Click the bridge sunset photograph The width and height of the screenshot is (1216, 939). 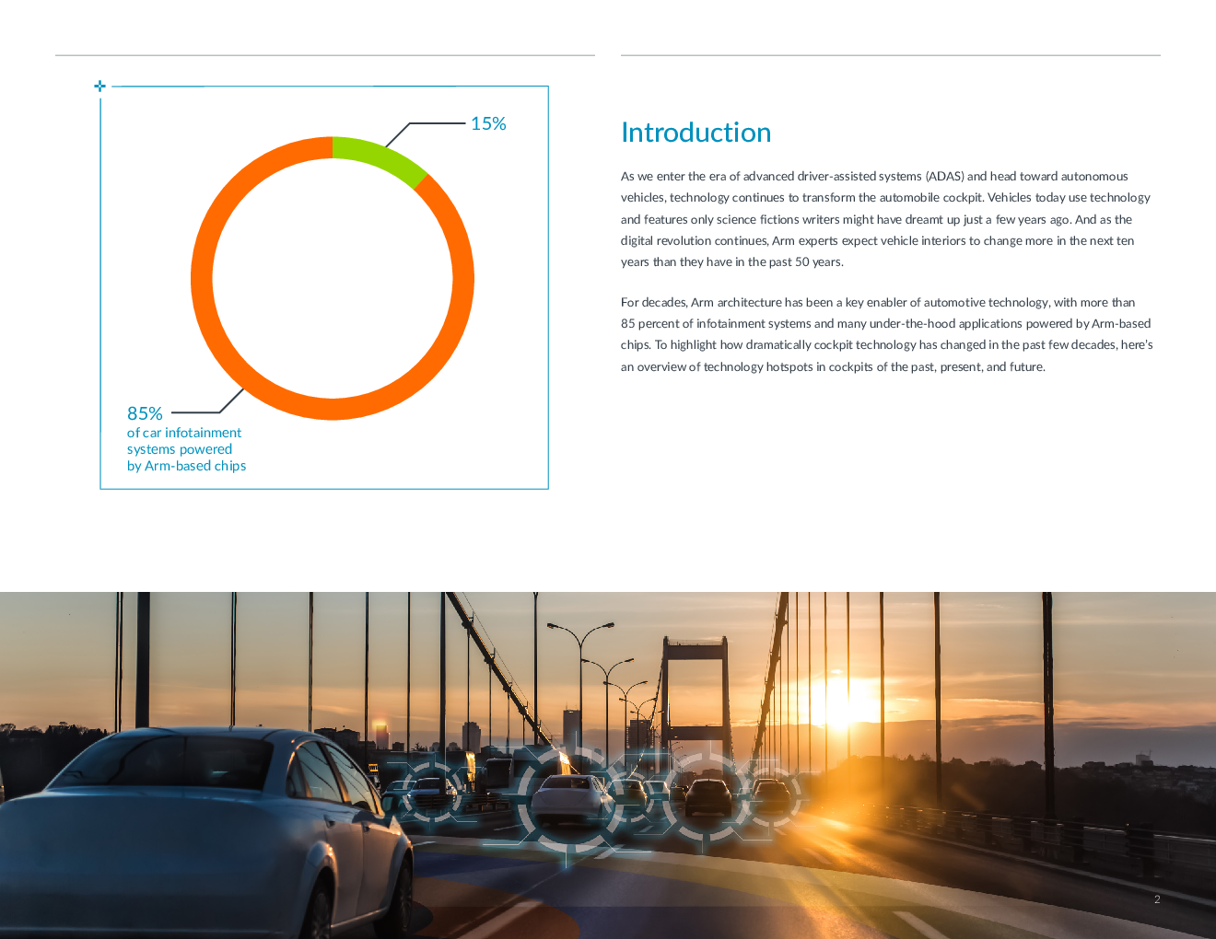tap(608, 765)
